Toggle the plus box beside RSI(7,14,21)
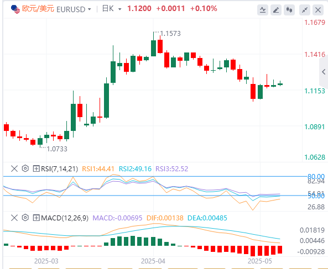Viewport: 328px width, 269px height. click(36, 168)
